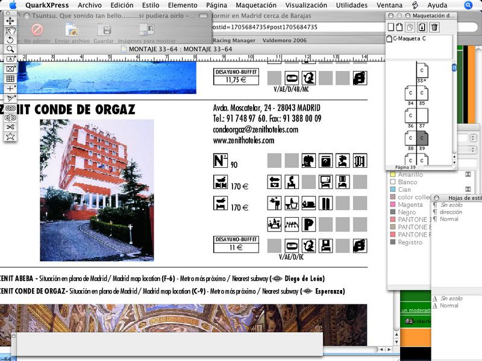Image resolution: width=482 pixels, height=361 pixels.
Task: Click document horizontal scroll right arrow
Action: [x=389, y=350]
